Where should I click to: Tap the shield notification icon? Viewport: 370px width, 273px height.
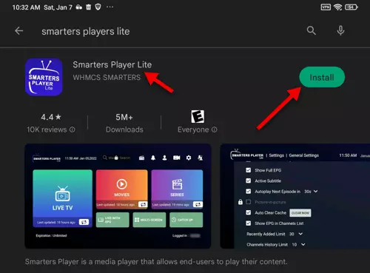pyautogui.click(x=98, y=7)
